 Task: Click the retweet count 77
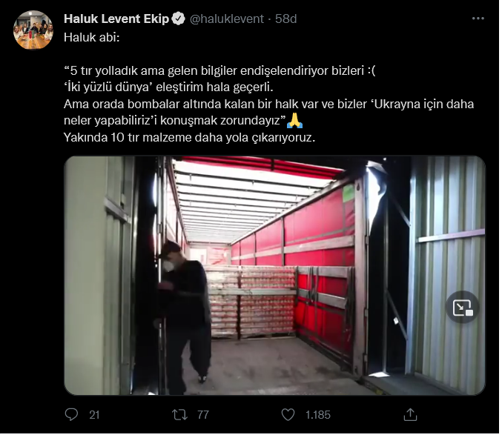point(203,415)
